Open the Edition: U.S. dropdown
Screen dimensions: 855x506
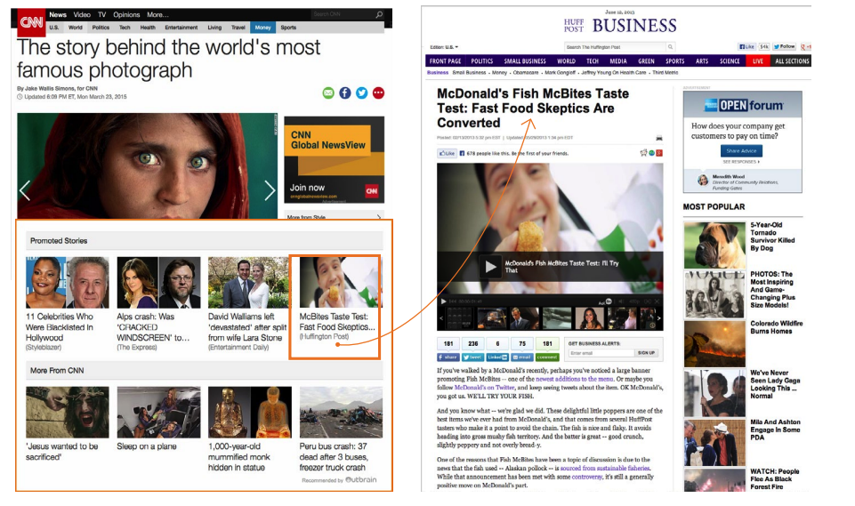pyautogui.click(x=446, y=47)
